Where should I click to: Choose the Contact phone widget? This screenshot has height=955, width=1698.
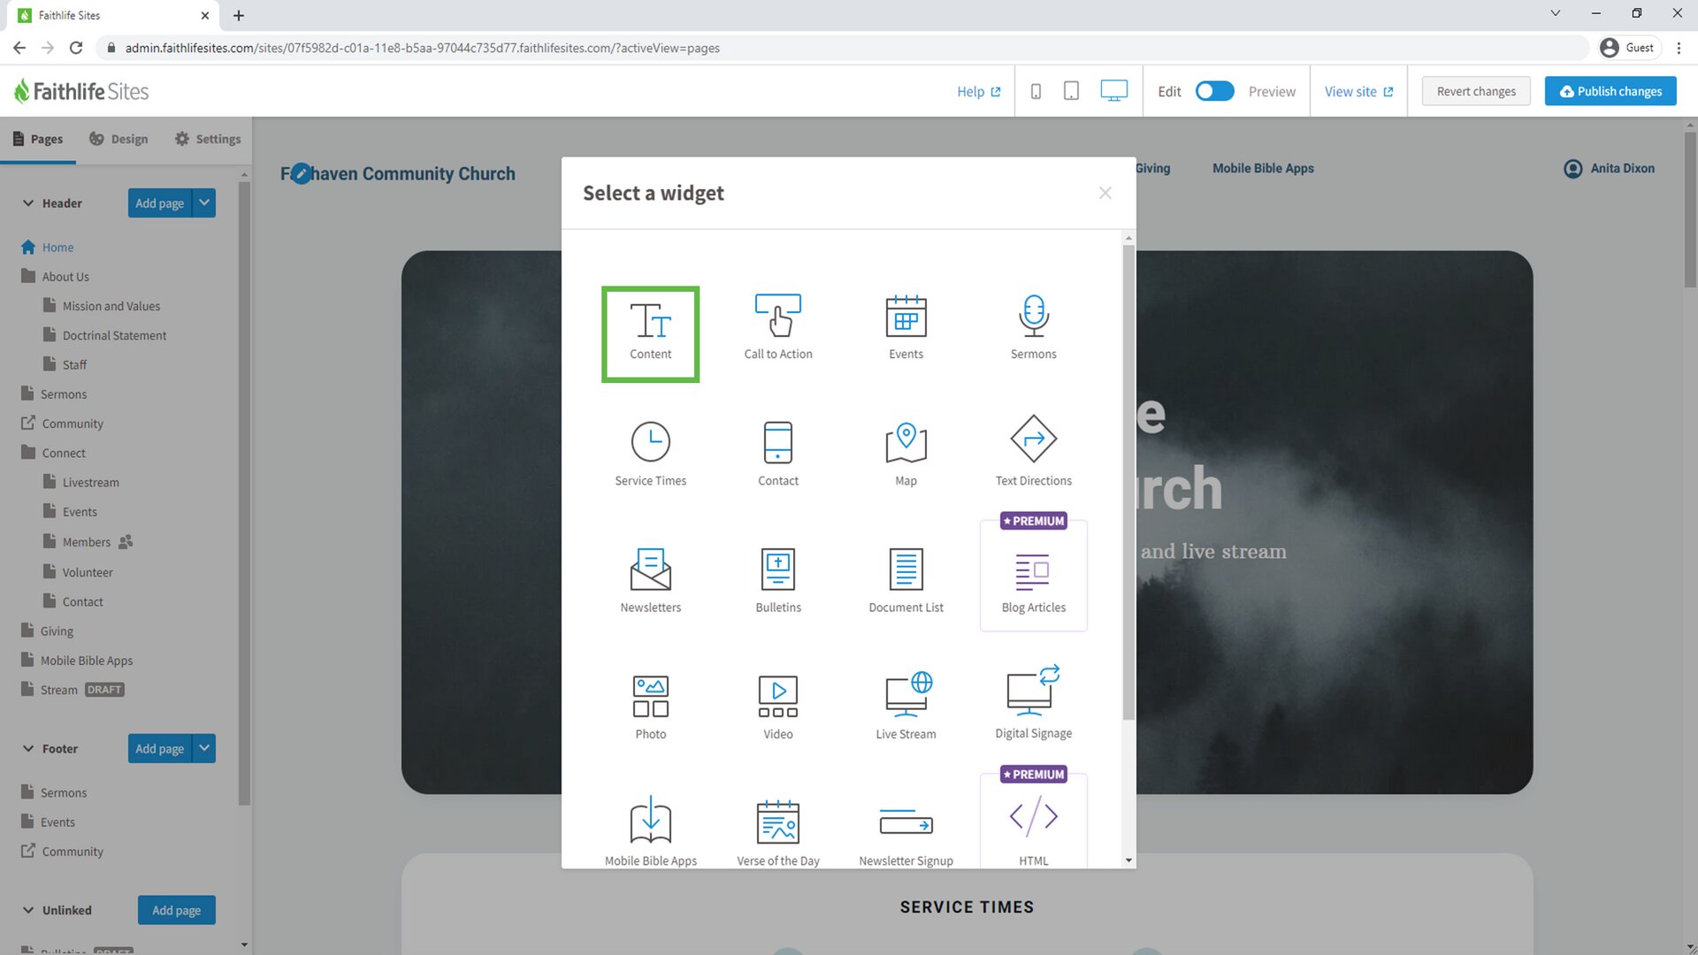[x=778, y=455]
